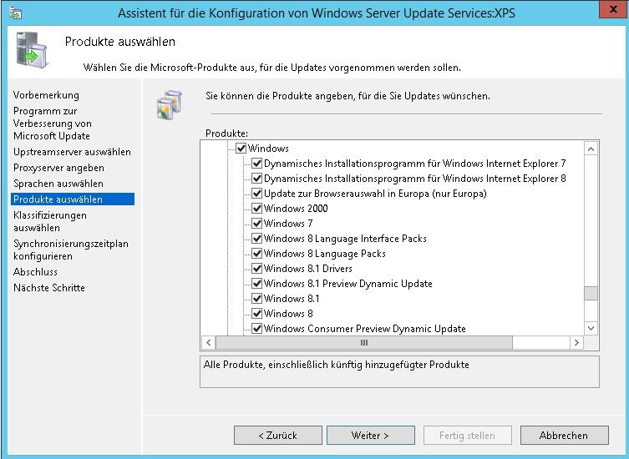629x459 pixels.
Task: Uncheck the Windows 7 checkbox
Action: 256,224
